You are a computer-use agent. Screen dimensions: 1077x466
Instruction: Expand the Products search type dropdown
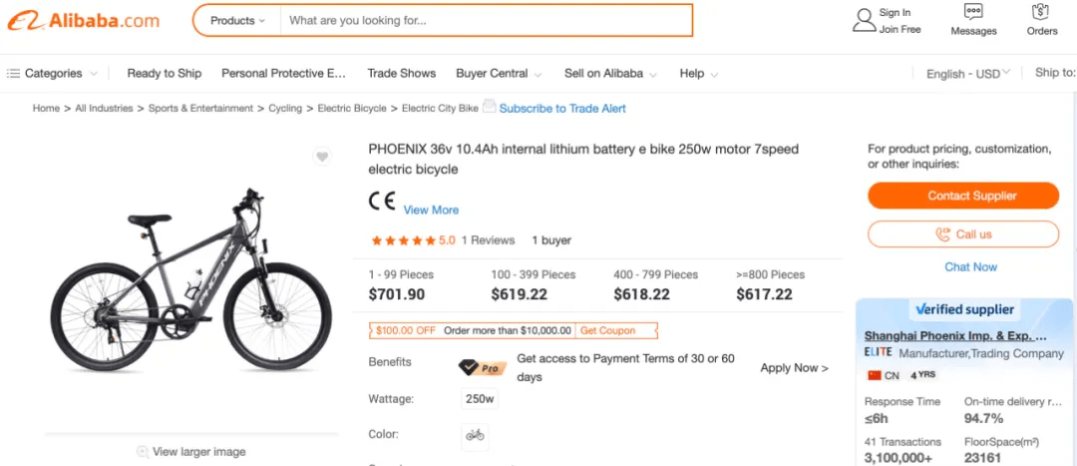[x=237, y=21]
